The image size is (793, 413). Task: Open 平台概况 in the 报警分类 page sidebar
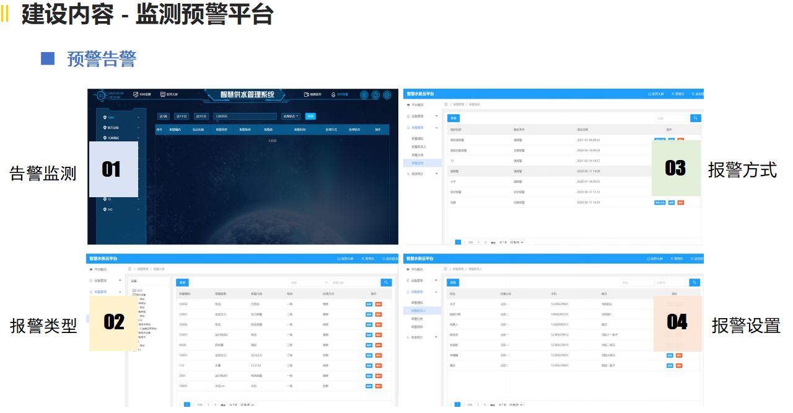click(100, 269)
